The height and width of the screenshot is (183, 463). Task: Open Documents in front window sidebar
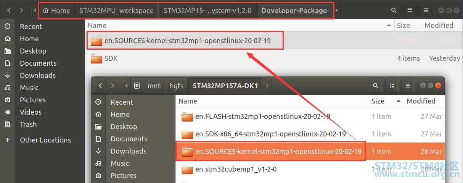pos(133,139)
